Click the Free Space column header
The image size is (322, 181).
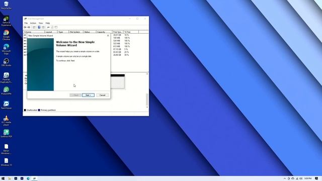pyautogui.click(x=118, y=32)
